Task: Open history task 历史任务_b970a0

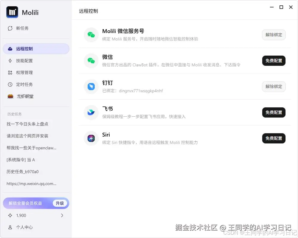Action: pos(23,172)
